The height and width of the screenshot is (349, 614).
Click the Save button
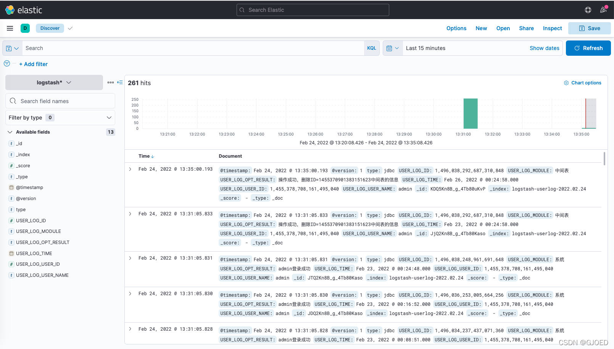tap(589, 28)
